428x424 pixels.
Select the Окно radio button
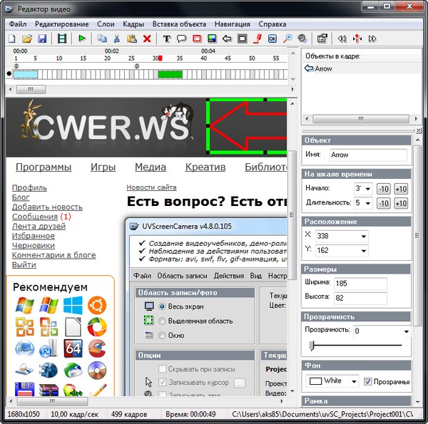(162, 335)
